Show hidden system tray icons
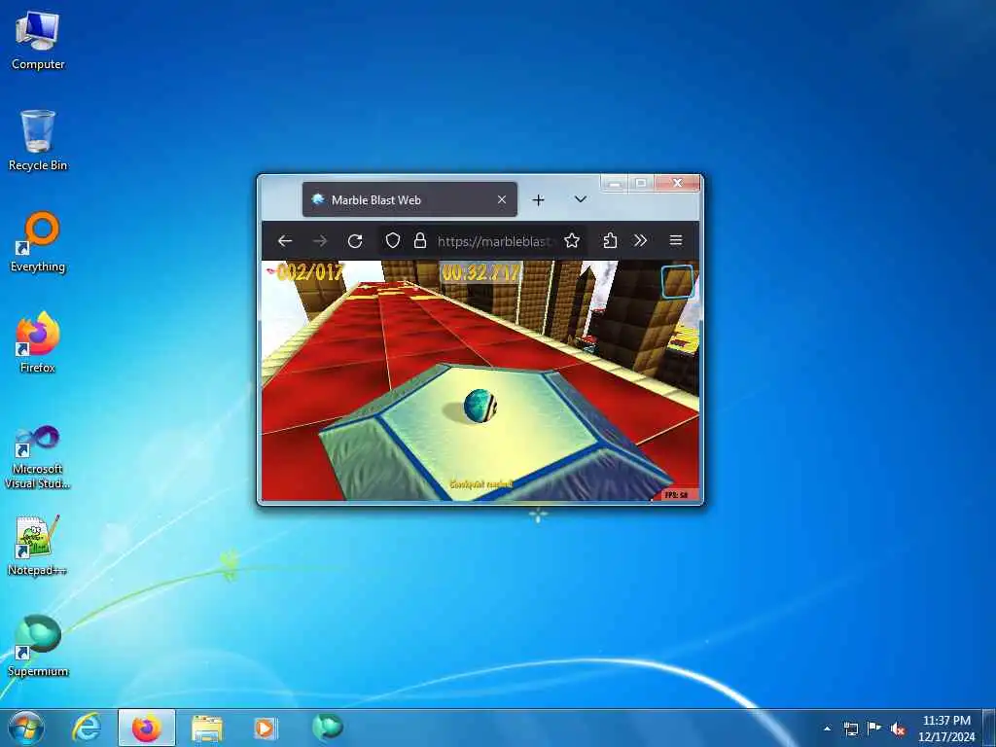 (827, 729)
